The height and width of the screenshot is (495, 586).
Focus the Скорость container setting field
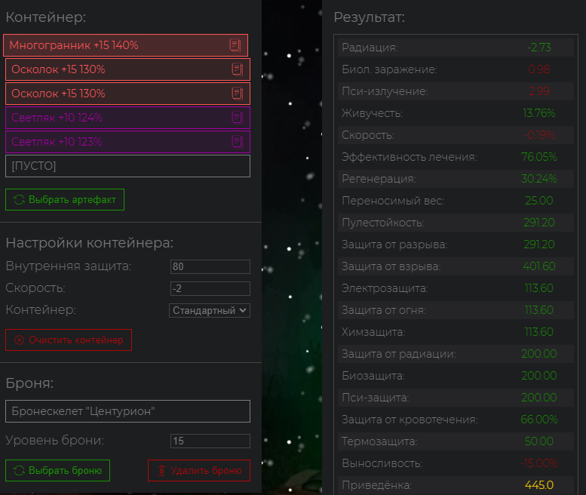(210, 288)
